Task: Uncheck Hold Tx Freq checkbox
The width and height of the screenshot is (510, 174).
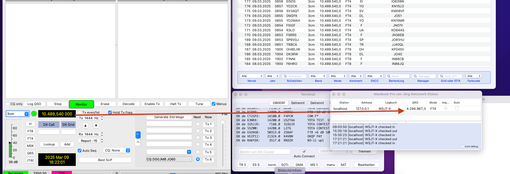Action: point(110,112)
